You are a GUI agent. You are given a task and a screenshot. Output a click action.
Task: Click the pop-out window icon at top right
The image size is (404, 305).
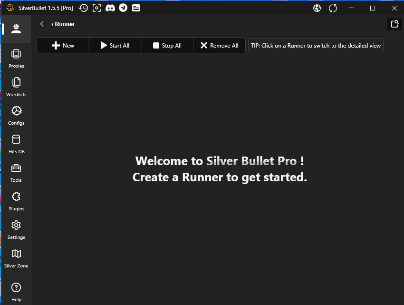394,24
